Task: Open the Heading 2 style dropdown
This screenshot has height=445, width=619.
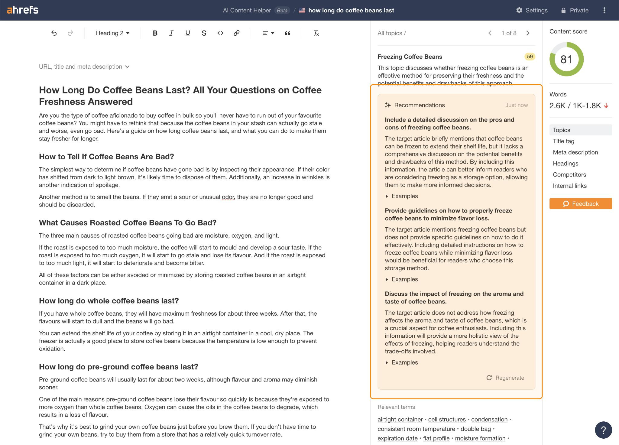Action: [112, 33]
